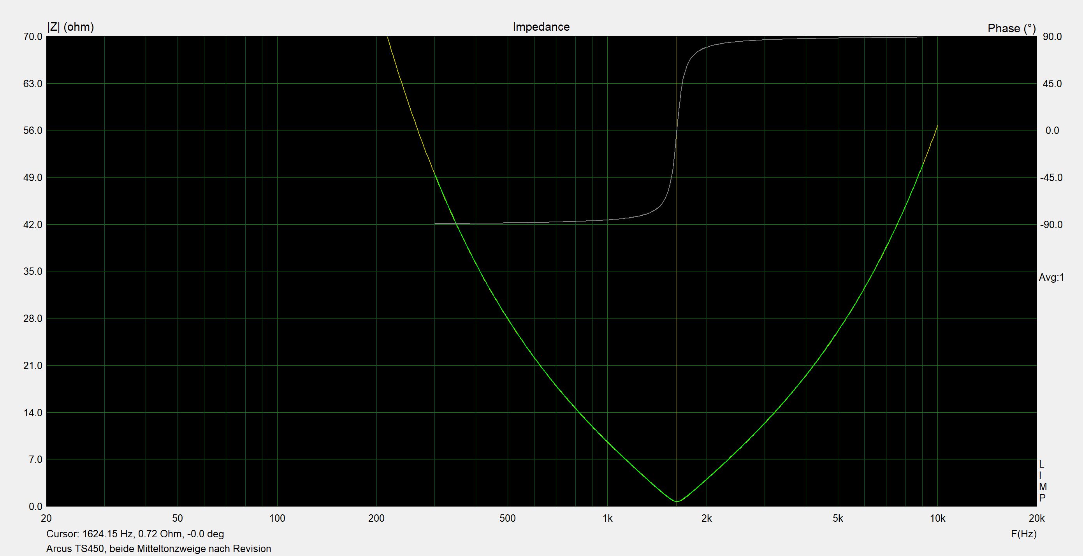
Task: Click the '500' frequency axis tick label
Action: point(508,519)
